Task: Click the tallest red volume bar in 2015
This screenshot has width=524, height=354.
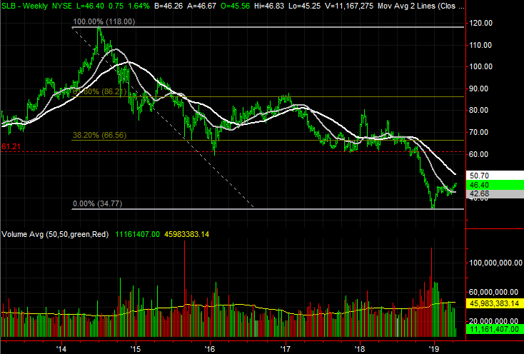Action: click(x=184, y=289)
